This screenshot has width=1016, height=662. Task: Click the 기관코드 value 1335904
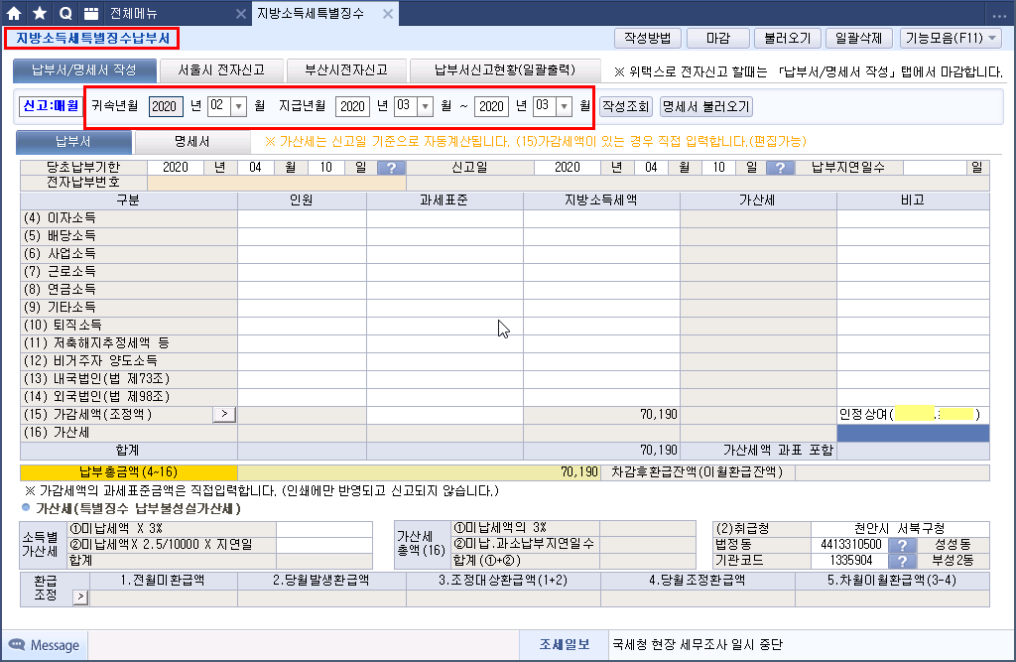(850, 560)
